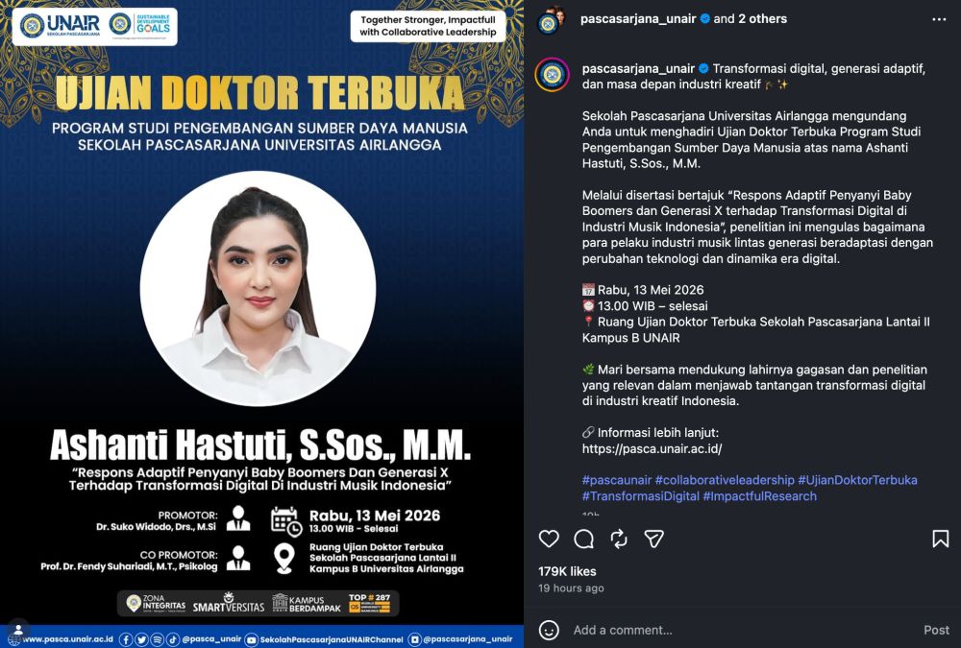961x648 pixels.
Task: Click the Post comment button
Action: pyautogui.click(x=936, y=630)
